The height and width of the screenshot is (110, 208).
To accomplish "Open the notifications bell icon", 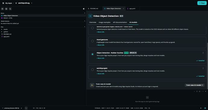I will (x=201, y=108).
